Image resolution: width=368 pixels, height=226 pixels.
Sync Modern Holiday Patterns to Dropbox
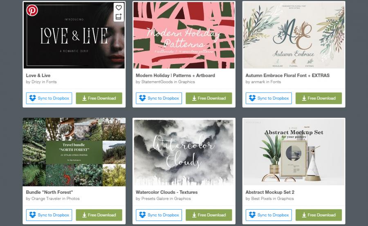[159, 98]
